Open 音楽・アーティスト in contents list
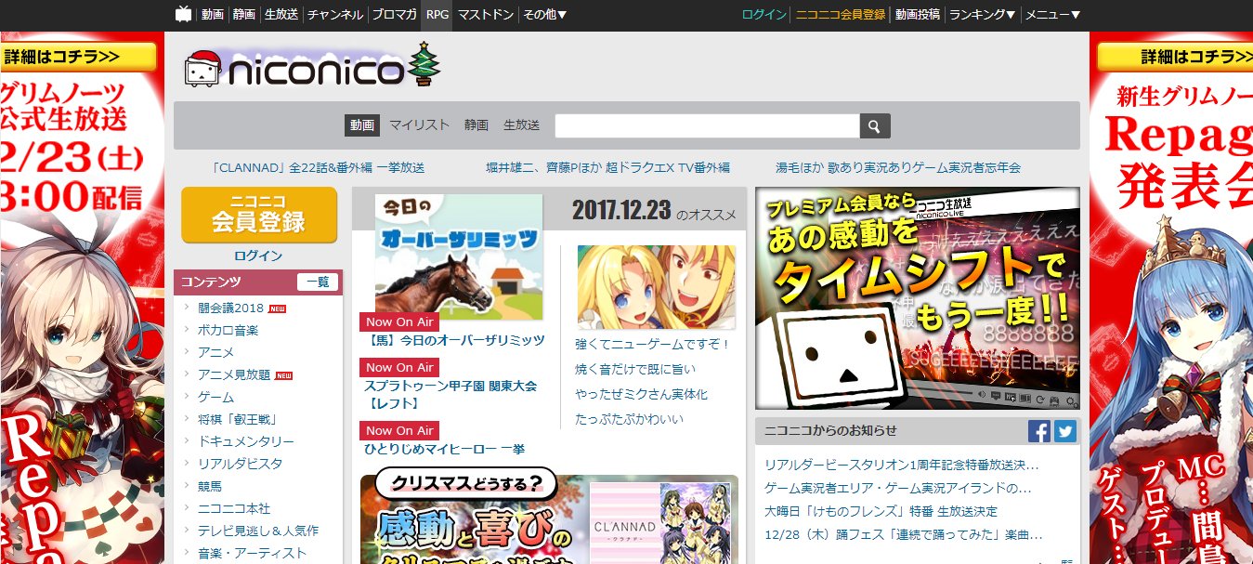The width and height of the screenshot is (1253, 564). [x=252, y=553]
